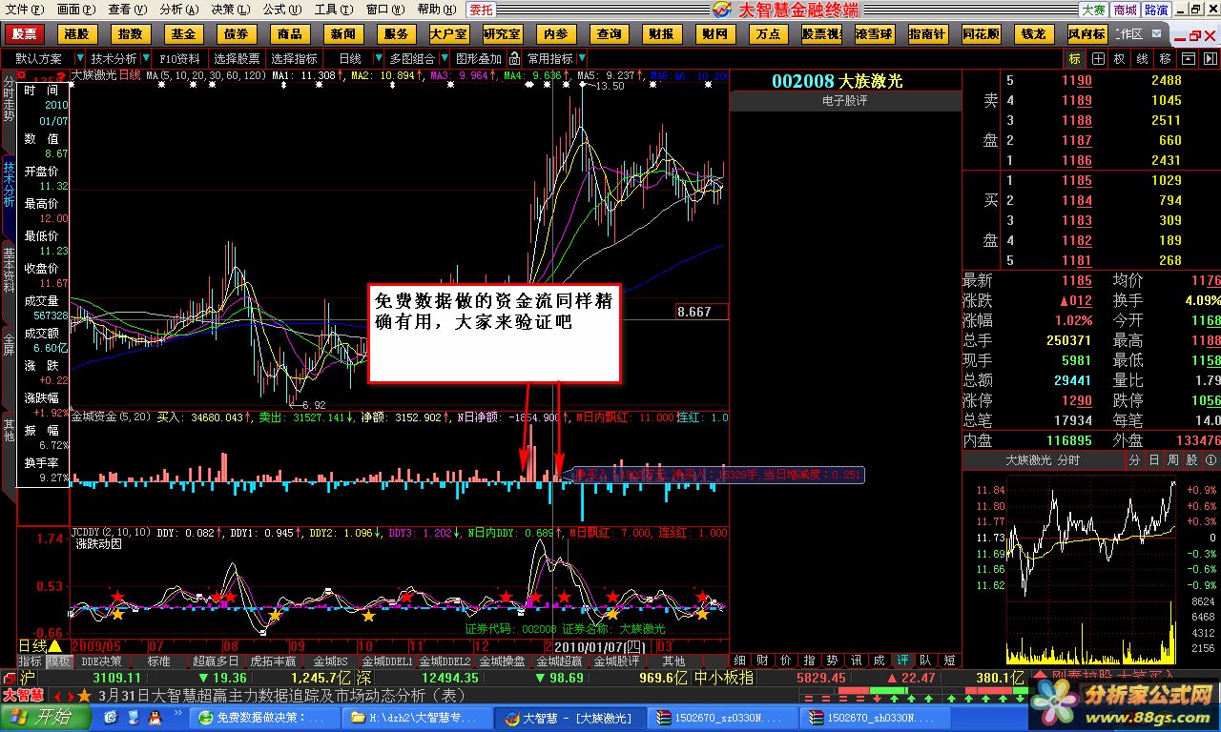Open the 帮助 menu
This screenshot has height=732, width=1221.
(x=436, y=10)
